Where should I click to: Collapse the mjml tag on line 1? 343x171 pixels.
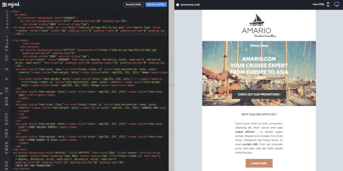[x=9, y=11]
